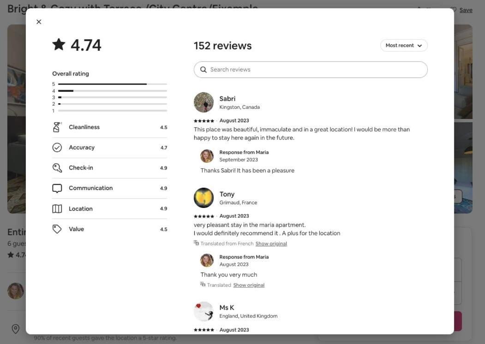
Task: Click the Check-in key icon
Action: 57,167
